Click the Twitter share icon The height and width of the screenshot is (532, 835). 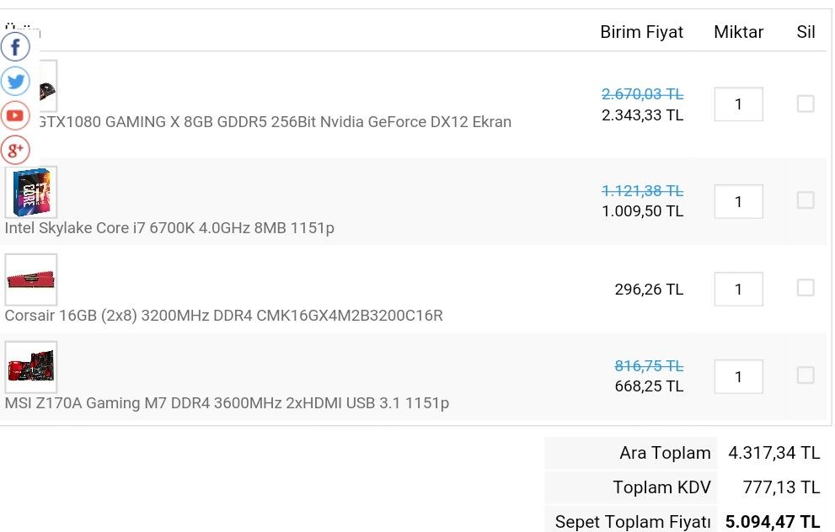15,81
